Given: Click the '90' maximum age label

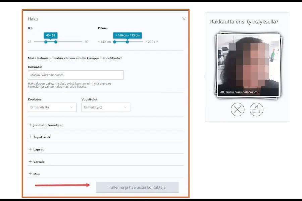Looking at the screenshot, I should [87, 42].
